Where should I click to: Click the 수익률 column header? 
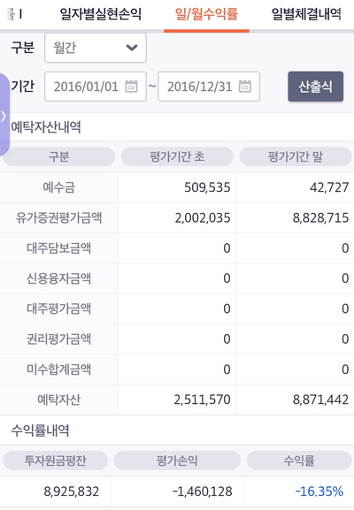299,461
